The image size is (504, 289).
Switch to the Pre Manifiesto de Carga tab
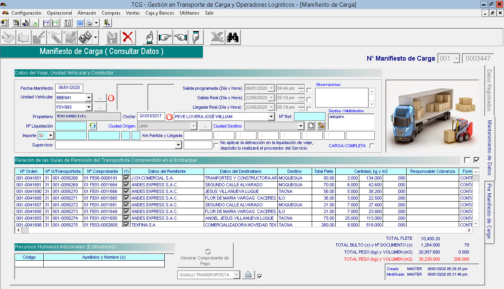click(x=489, y=211)
